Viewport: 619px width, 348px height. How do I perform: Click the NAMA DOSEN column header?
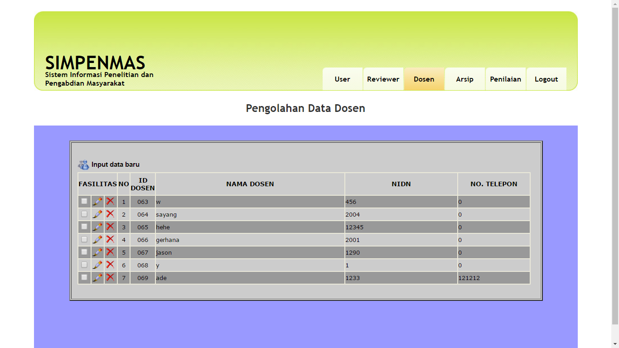[x=250, y=184]
